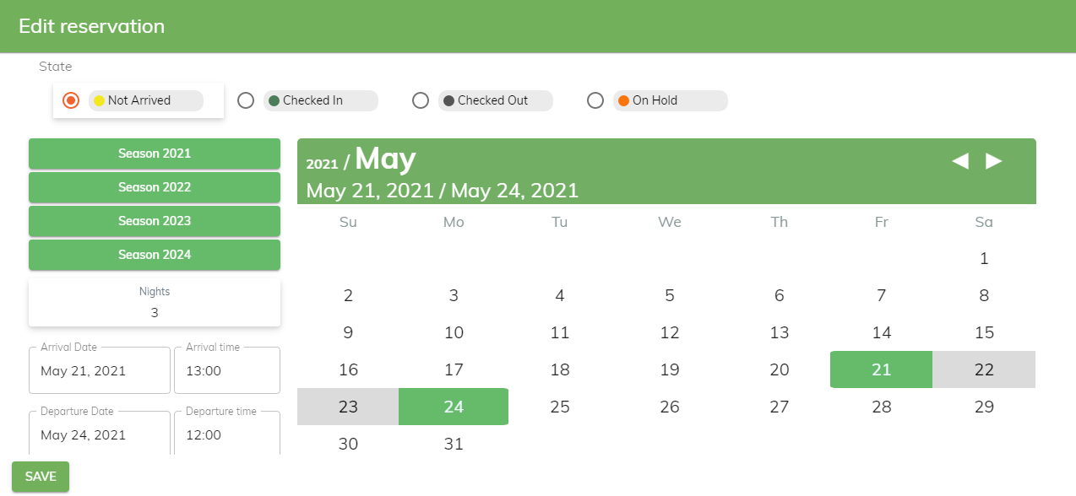1076x496 pixels.
Task: Select the Checked In radio button
Action: (x=246, y=100)
